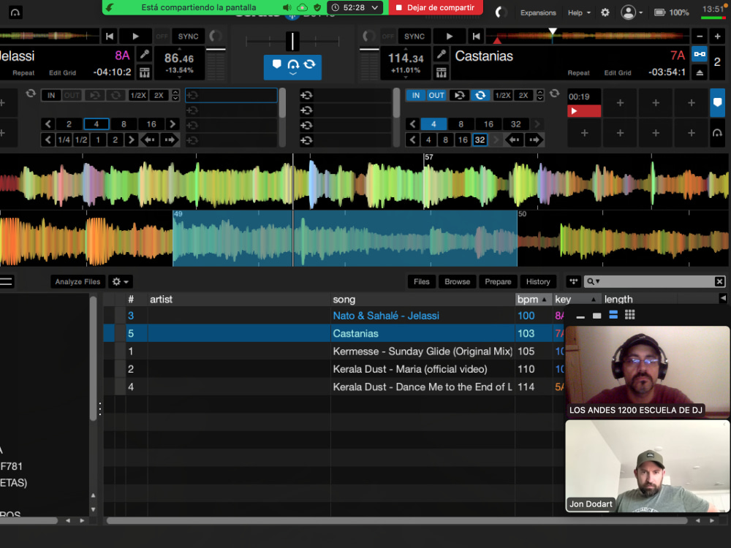Image resolution: width=731 pixels, height=548 pixels.
Task: Click the microphone censor icon on left deck
Action: pos(145,55)
